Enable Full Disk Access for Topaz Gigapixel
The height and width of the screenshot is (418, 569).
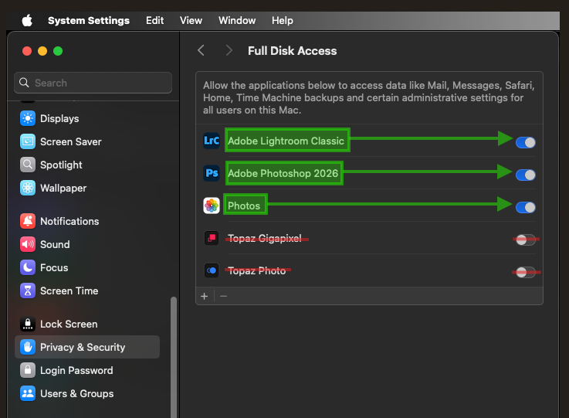(x=526, y=240)
